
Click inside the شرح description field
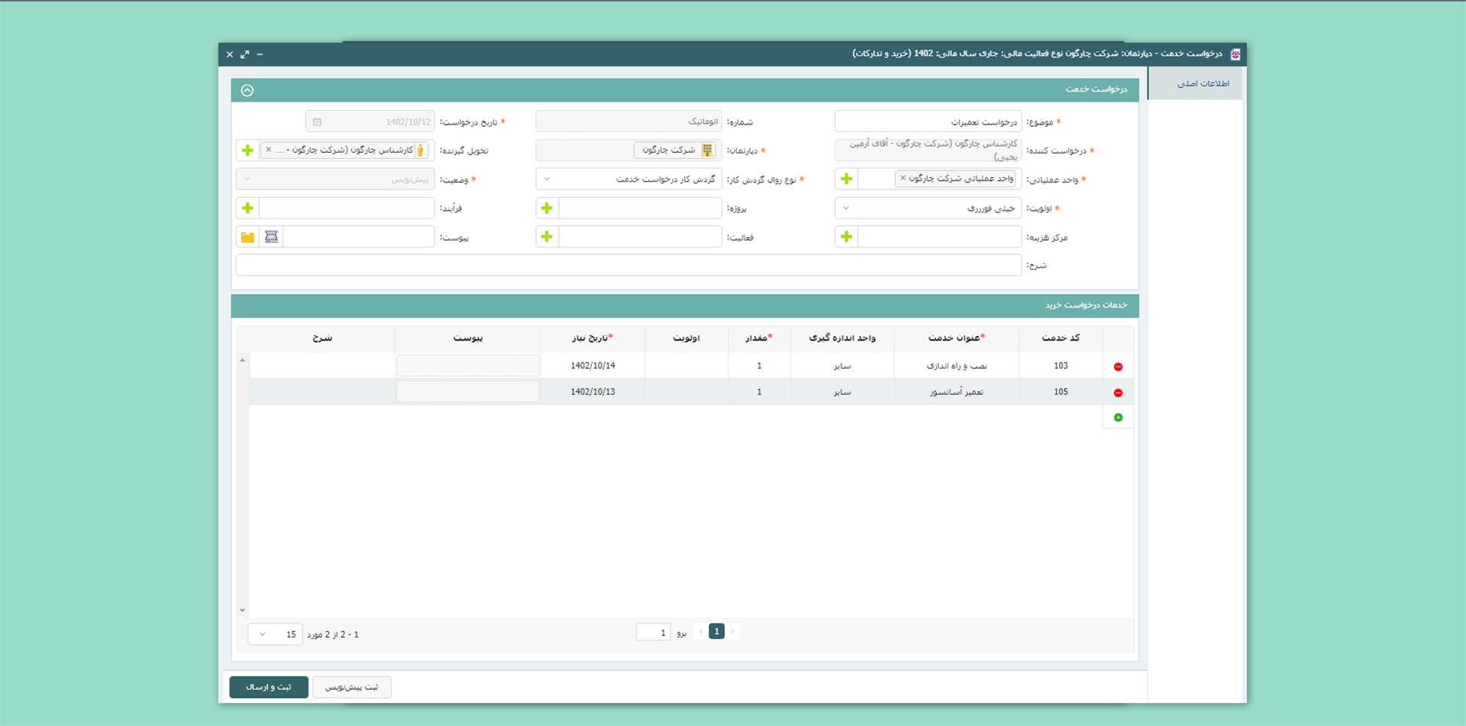tap(628, 266)
